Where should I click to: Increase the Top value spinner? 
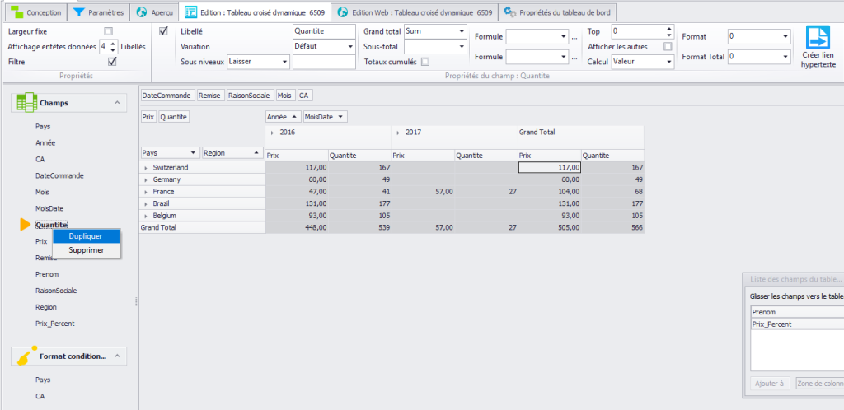pyautogui.click(x=669, y=29)
